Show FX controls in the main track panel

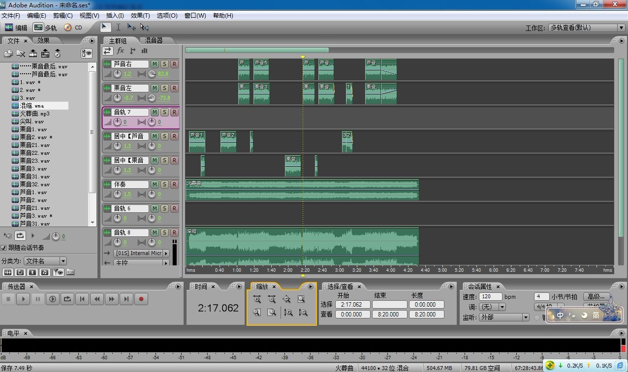click(121, 51)
